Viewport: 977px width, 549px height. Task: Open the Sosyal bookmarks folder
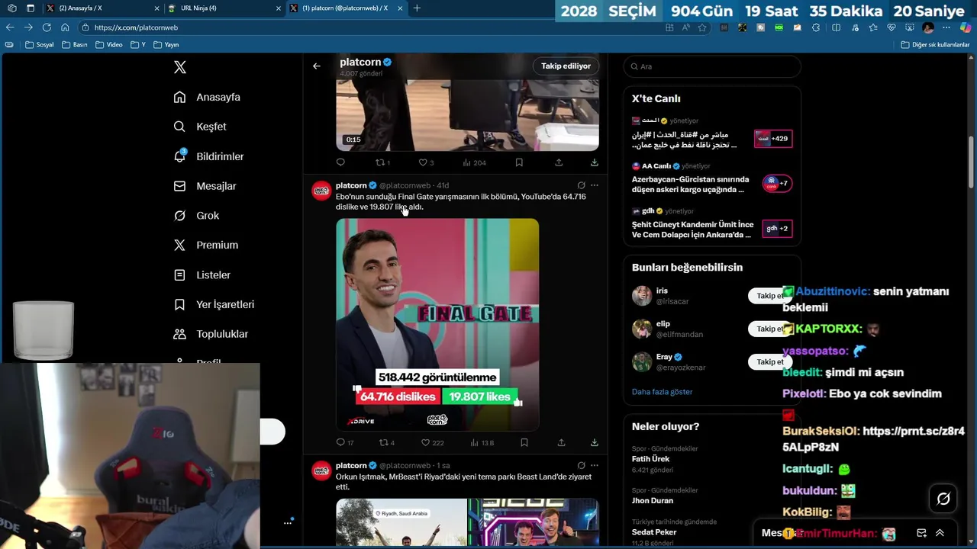39,45
